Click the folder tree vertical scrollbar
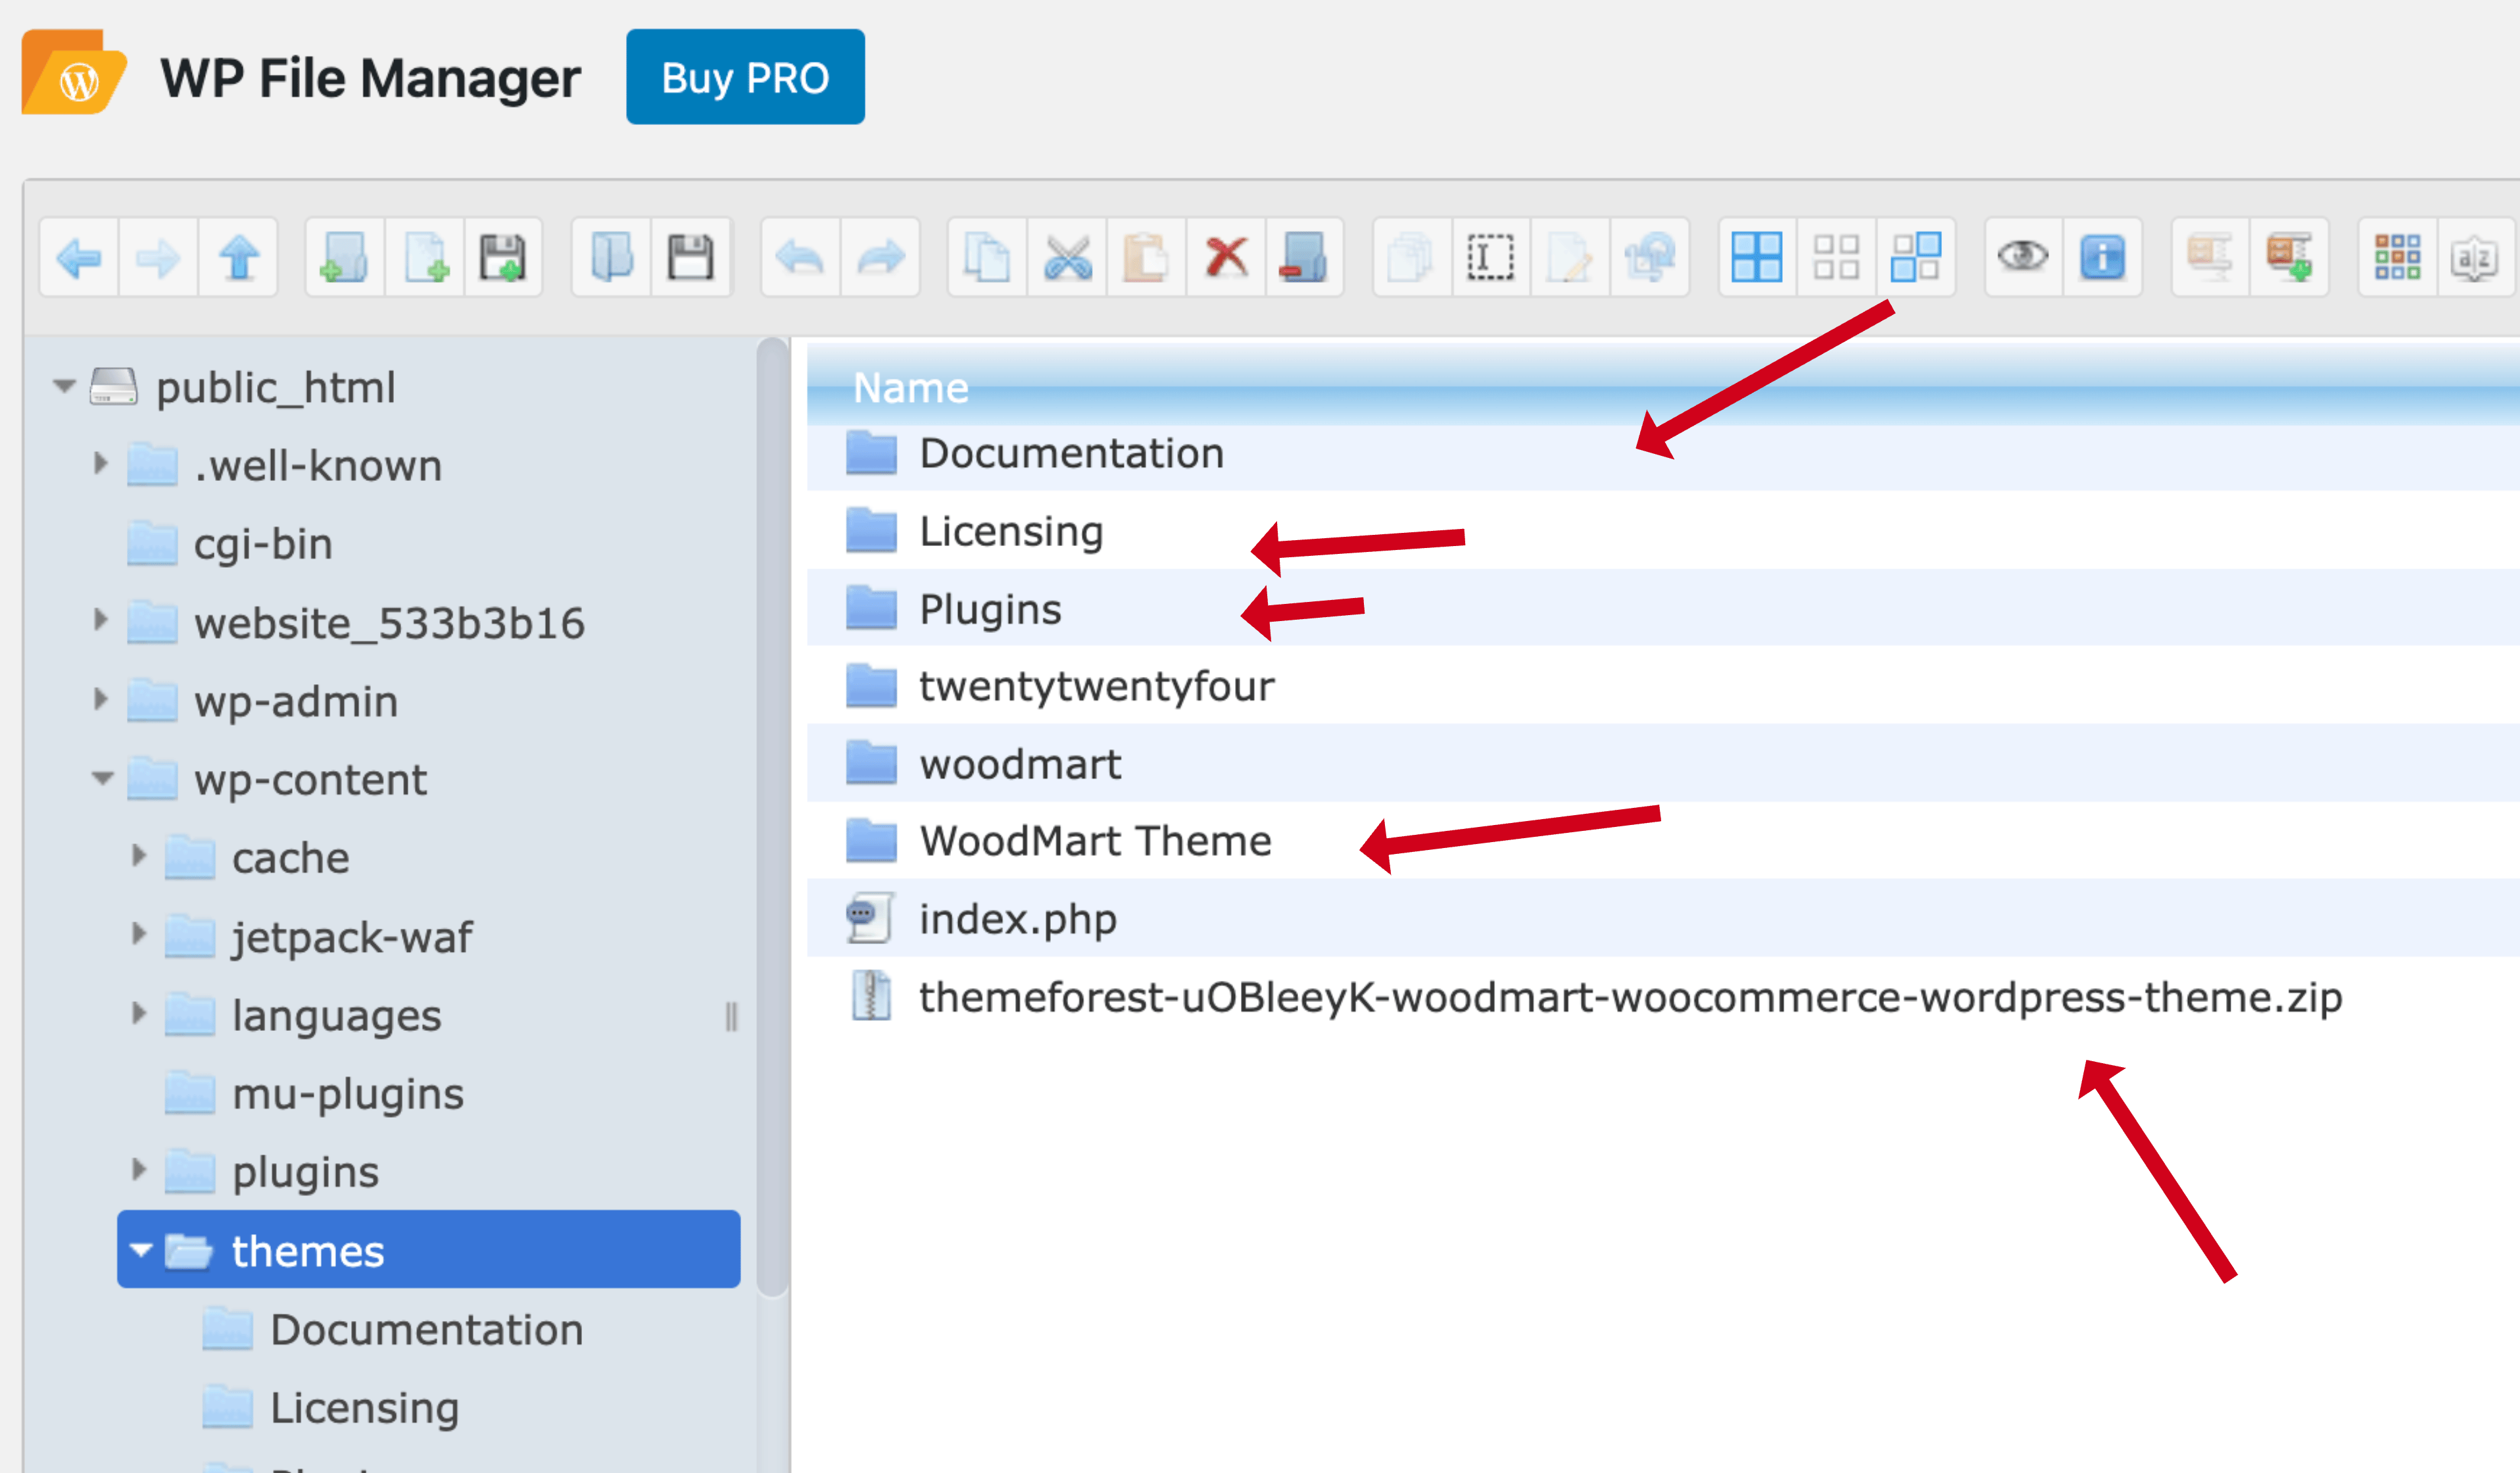 click(772, 816)
